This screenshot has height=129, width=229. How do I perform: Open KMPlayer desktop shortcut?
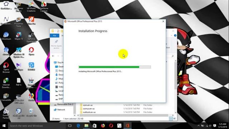click(x=19, y=67)
